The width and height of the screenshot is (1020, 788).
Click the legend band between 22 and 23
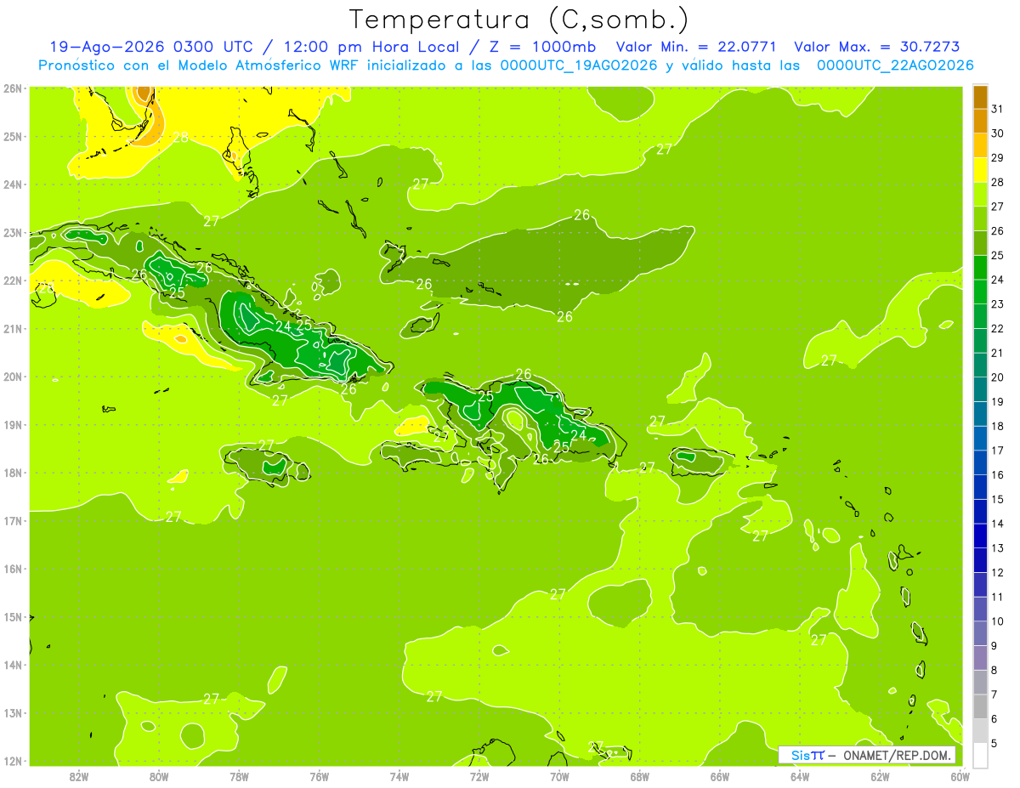click(980, 316)
